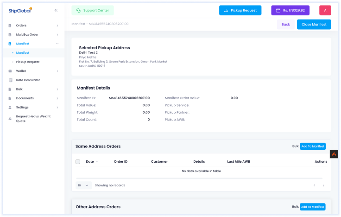Expand the Orders menu chevron

tap(57, 26)
